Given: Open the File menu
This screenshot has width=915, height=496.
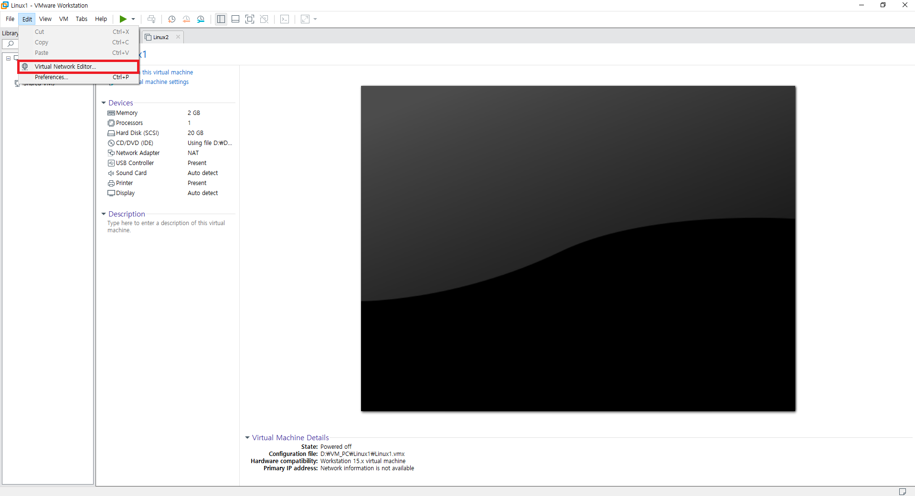Looking at the screenshot, I should (10, 19).
